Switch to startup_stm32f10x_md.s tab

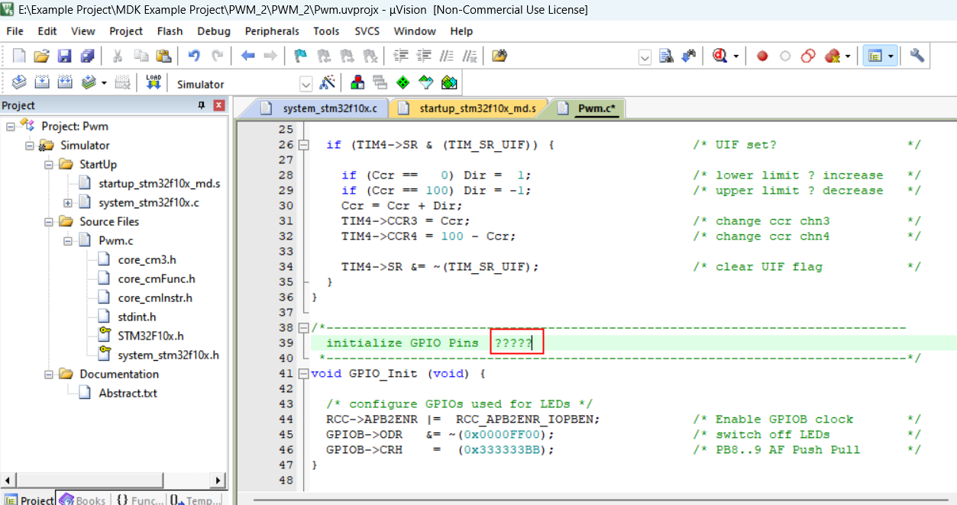(477, 108)
